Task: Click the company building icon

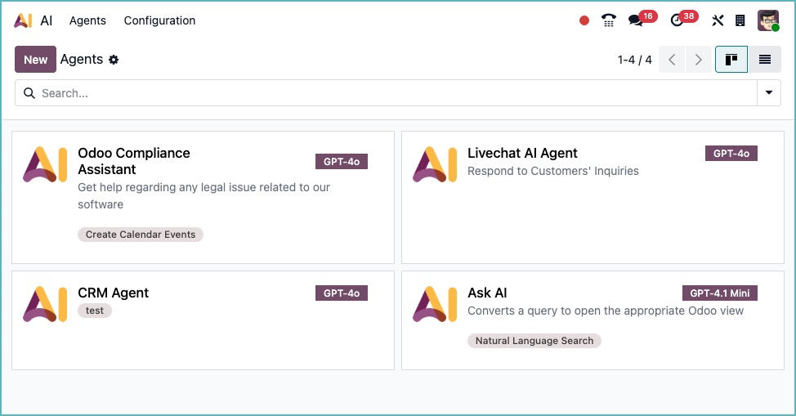Action: [x=740, y=20]
